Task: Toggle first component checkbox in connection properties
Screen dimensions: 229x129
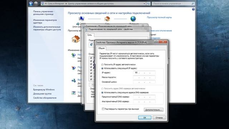Action: pos(91,58)
